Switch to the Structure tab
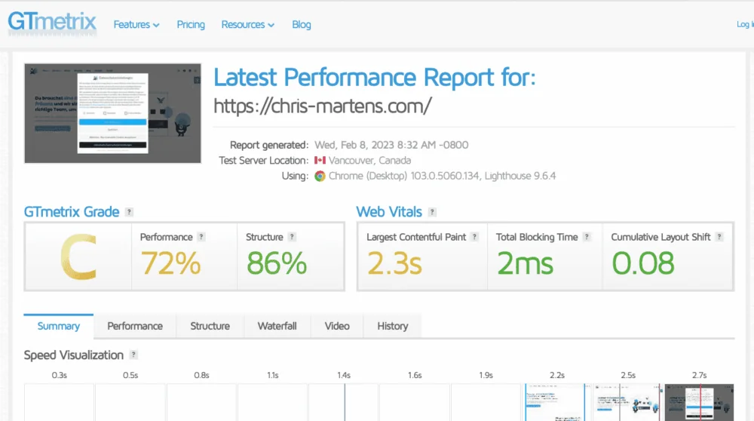Image resolution: width=754 pixels, height=421 pixels. click(x=210, y=326)
